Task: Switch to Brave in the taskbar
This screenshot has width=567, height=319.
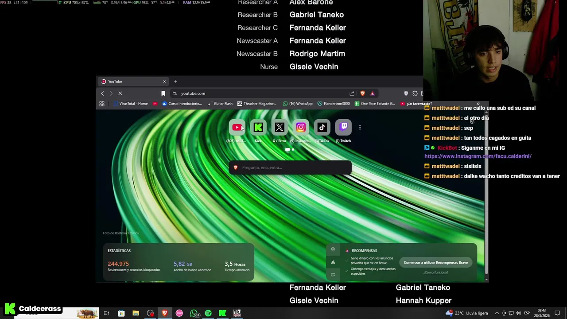Action: (165, 313)
